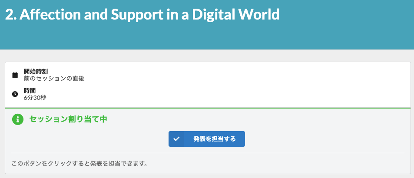
Task: Click the session title heading
Action: click(142, 15)
